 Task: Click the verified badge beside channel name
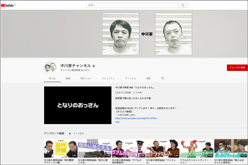coord(93,66)
